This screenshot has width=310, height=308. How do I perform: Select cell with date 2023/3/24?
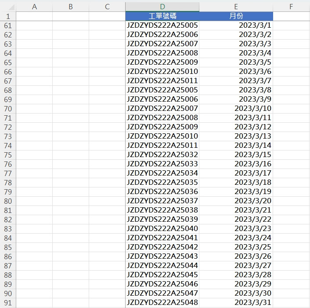point(236,238)
